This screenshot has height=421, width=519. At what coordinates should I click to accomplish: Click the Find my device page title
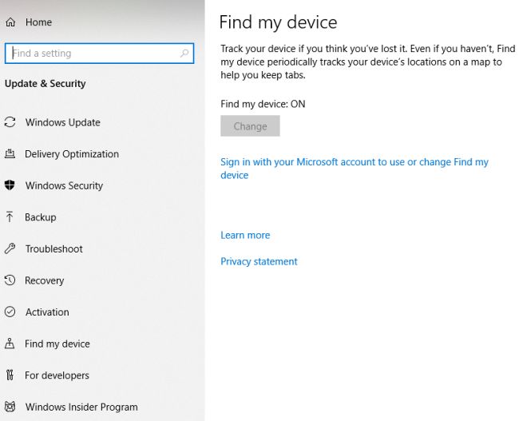point(279,22)
